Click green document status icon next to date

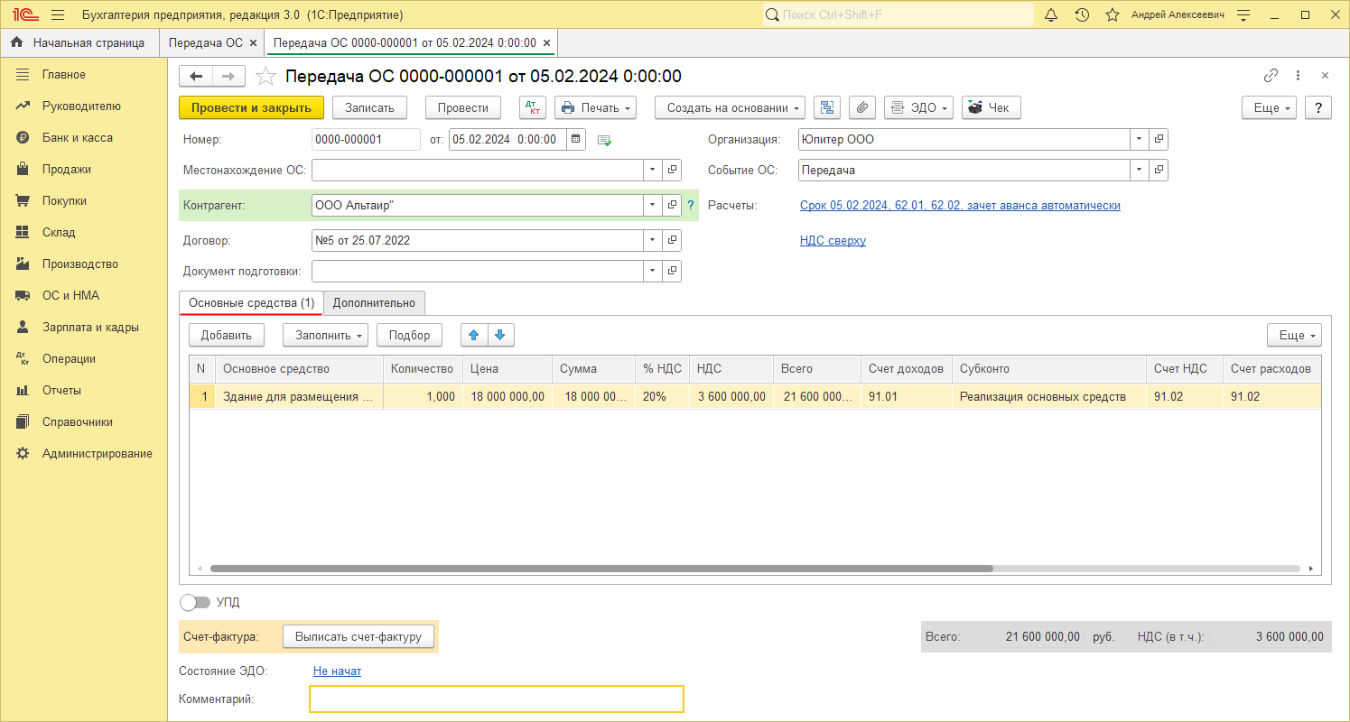tap(604, 140)
